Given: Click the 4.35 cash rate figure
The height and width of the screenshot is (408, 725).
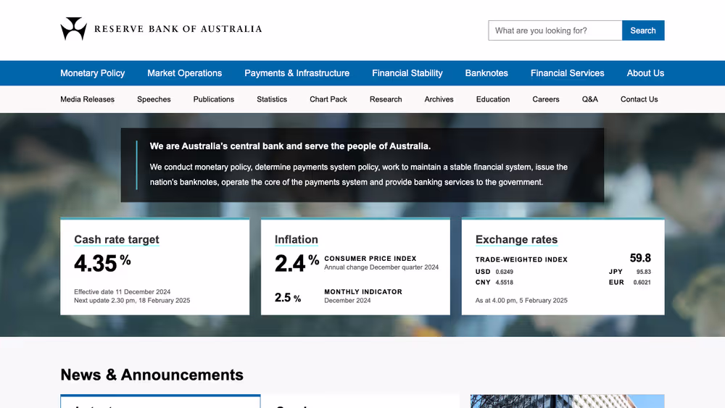Looking at the screenshot, I should click(x=96, y=263).
